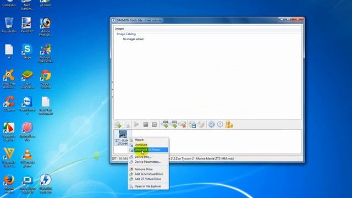Click the Remount toolbar icon
Viewport: 352px width, 198px height.
(154, 124)
